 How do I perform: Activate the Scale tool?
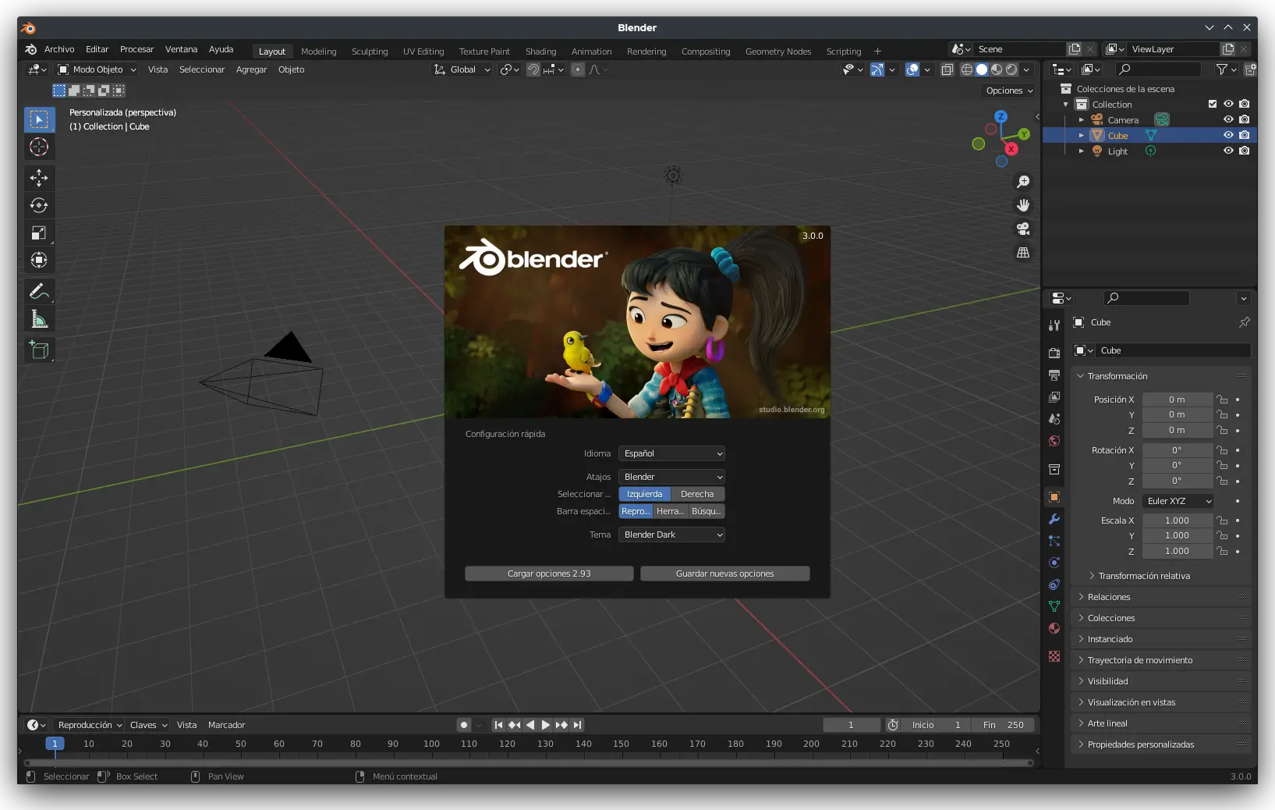(39, 233)
